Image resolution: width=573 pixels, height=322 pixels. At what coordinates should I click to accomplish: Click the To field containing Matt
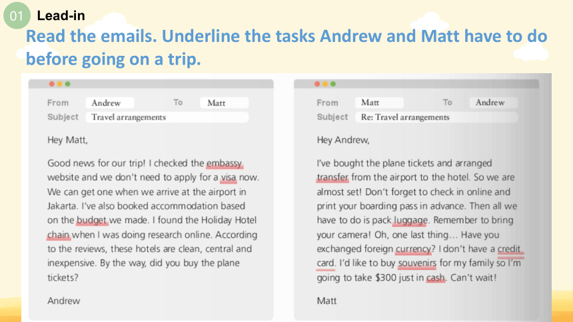(224, 102)
